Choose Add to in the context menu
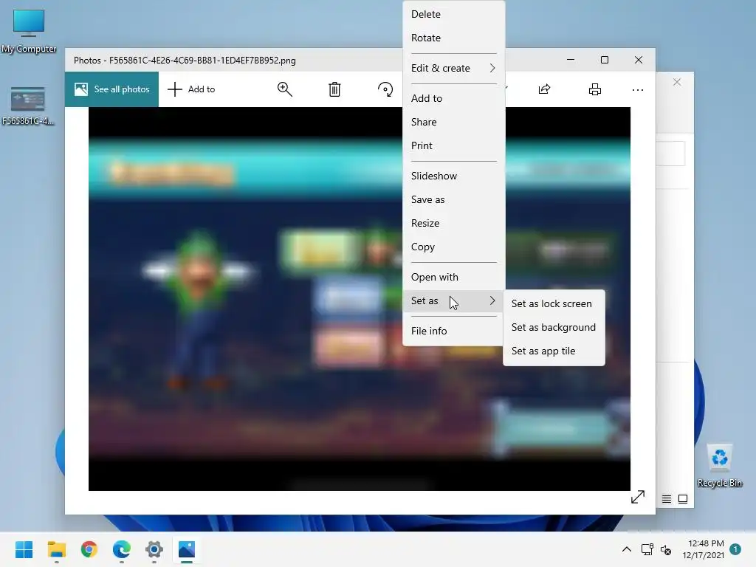This screenshot has width=756, height=567. tap(454, 98)
